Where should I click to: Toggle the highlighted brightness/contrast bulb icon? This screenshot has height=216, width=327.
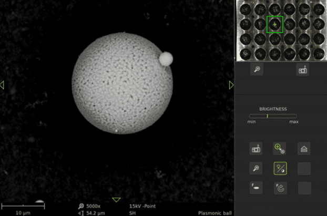pos(280,168)
